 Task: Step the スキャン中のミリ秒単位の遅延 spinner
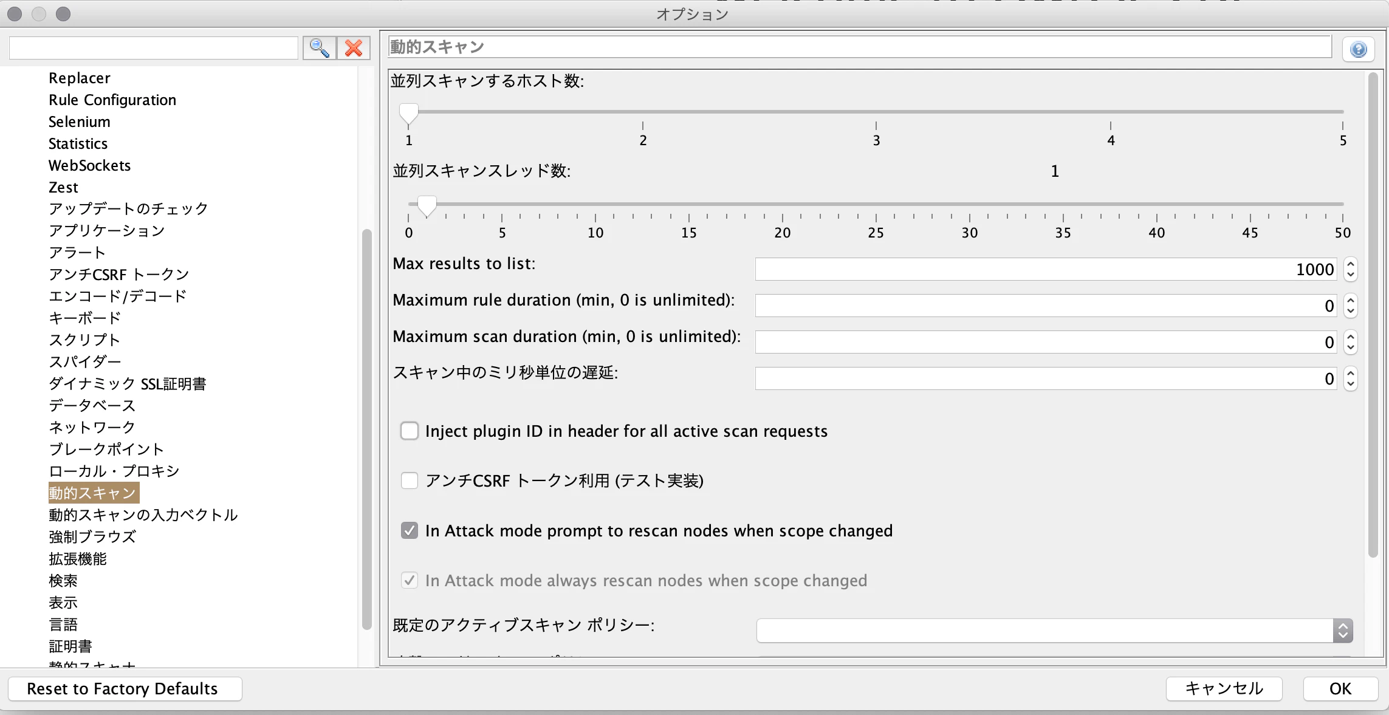(x=1350, y=378)
